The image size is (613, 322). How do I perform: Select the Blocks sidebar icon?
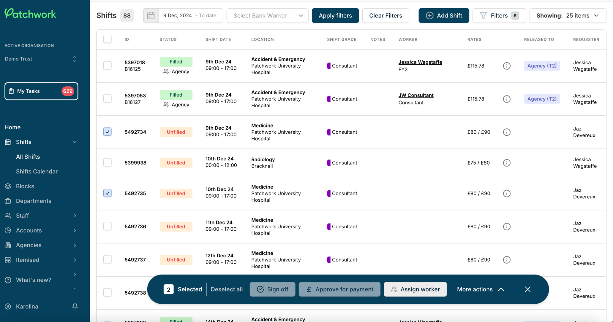pos(8,186)
